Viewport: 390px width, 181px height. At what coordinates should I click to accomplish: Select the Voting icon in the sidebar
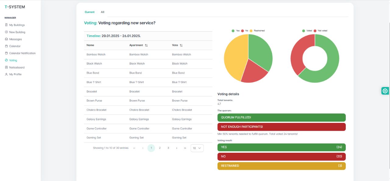point(6,60)
